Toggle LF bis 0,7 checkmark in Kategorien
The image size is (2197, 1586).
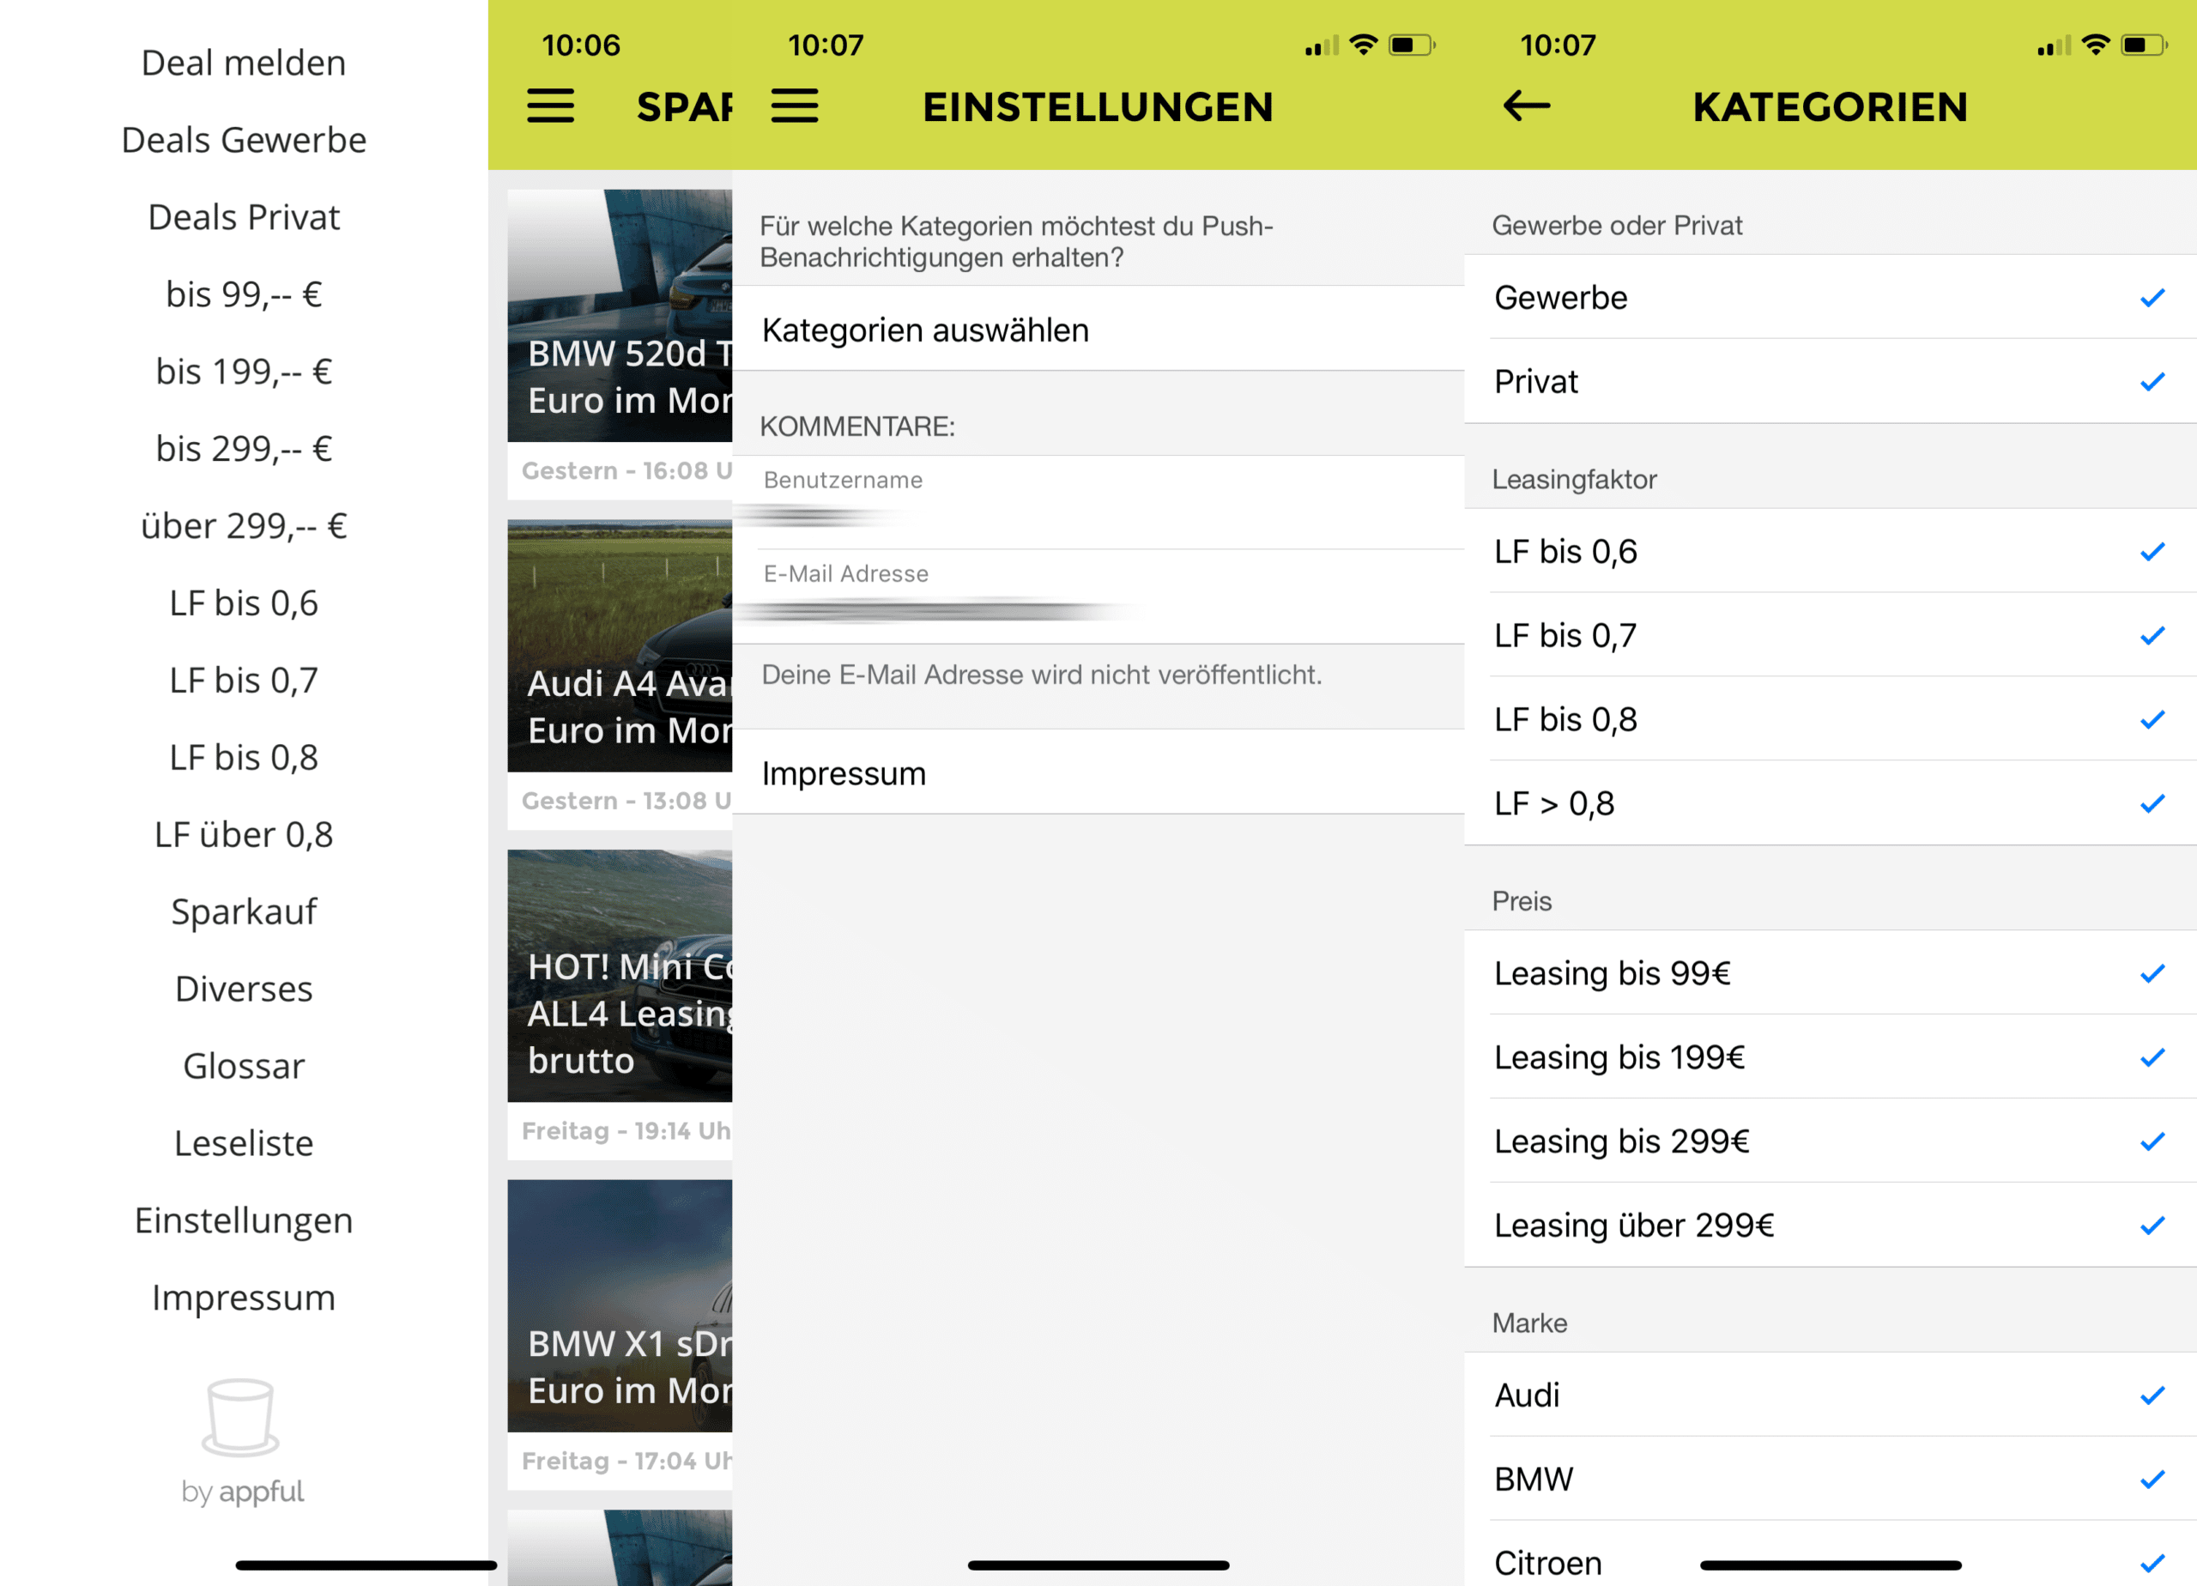(x=2152, y=636)
